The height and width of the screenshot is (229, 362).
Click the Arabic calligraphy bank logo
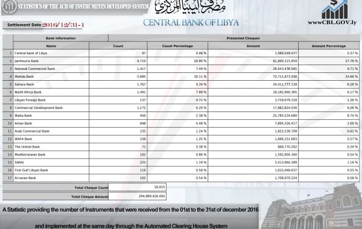[x=190, y=7]
